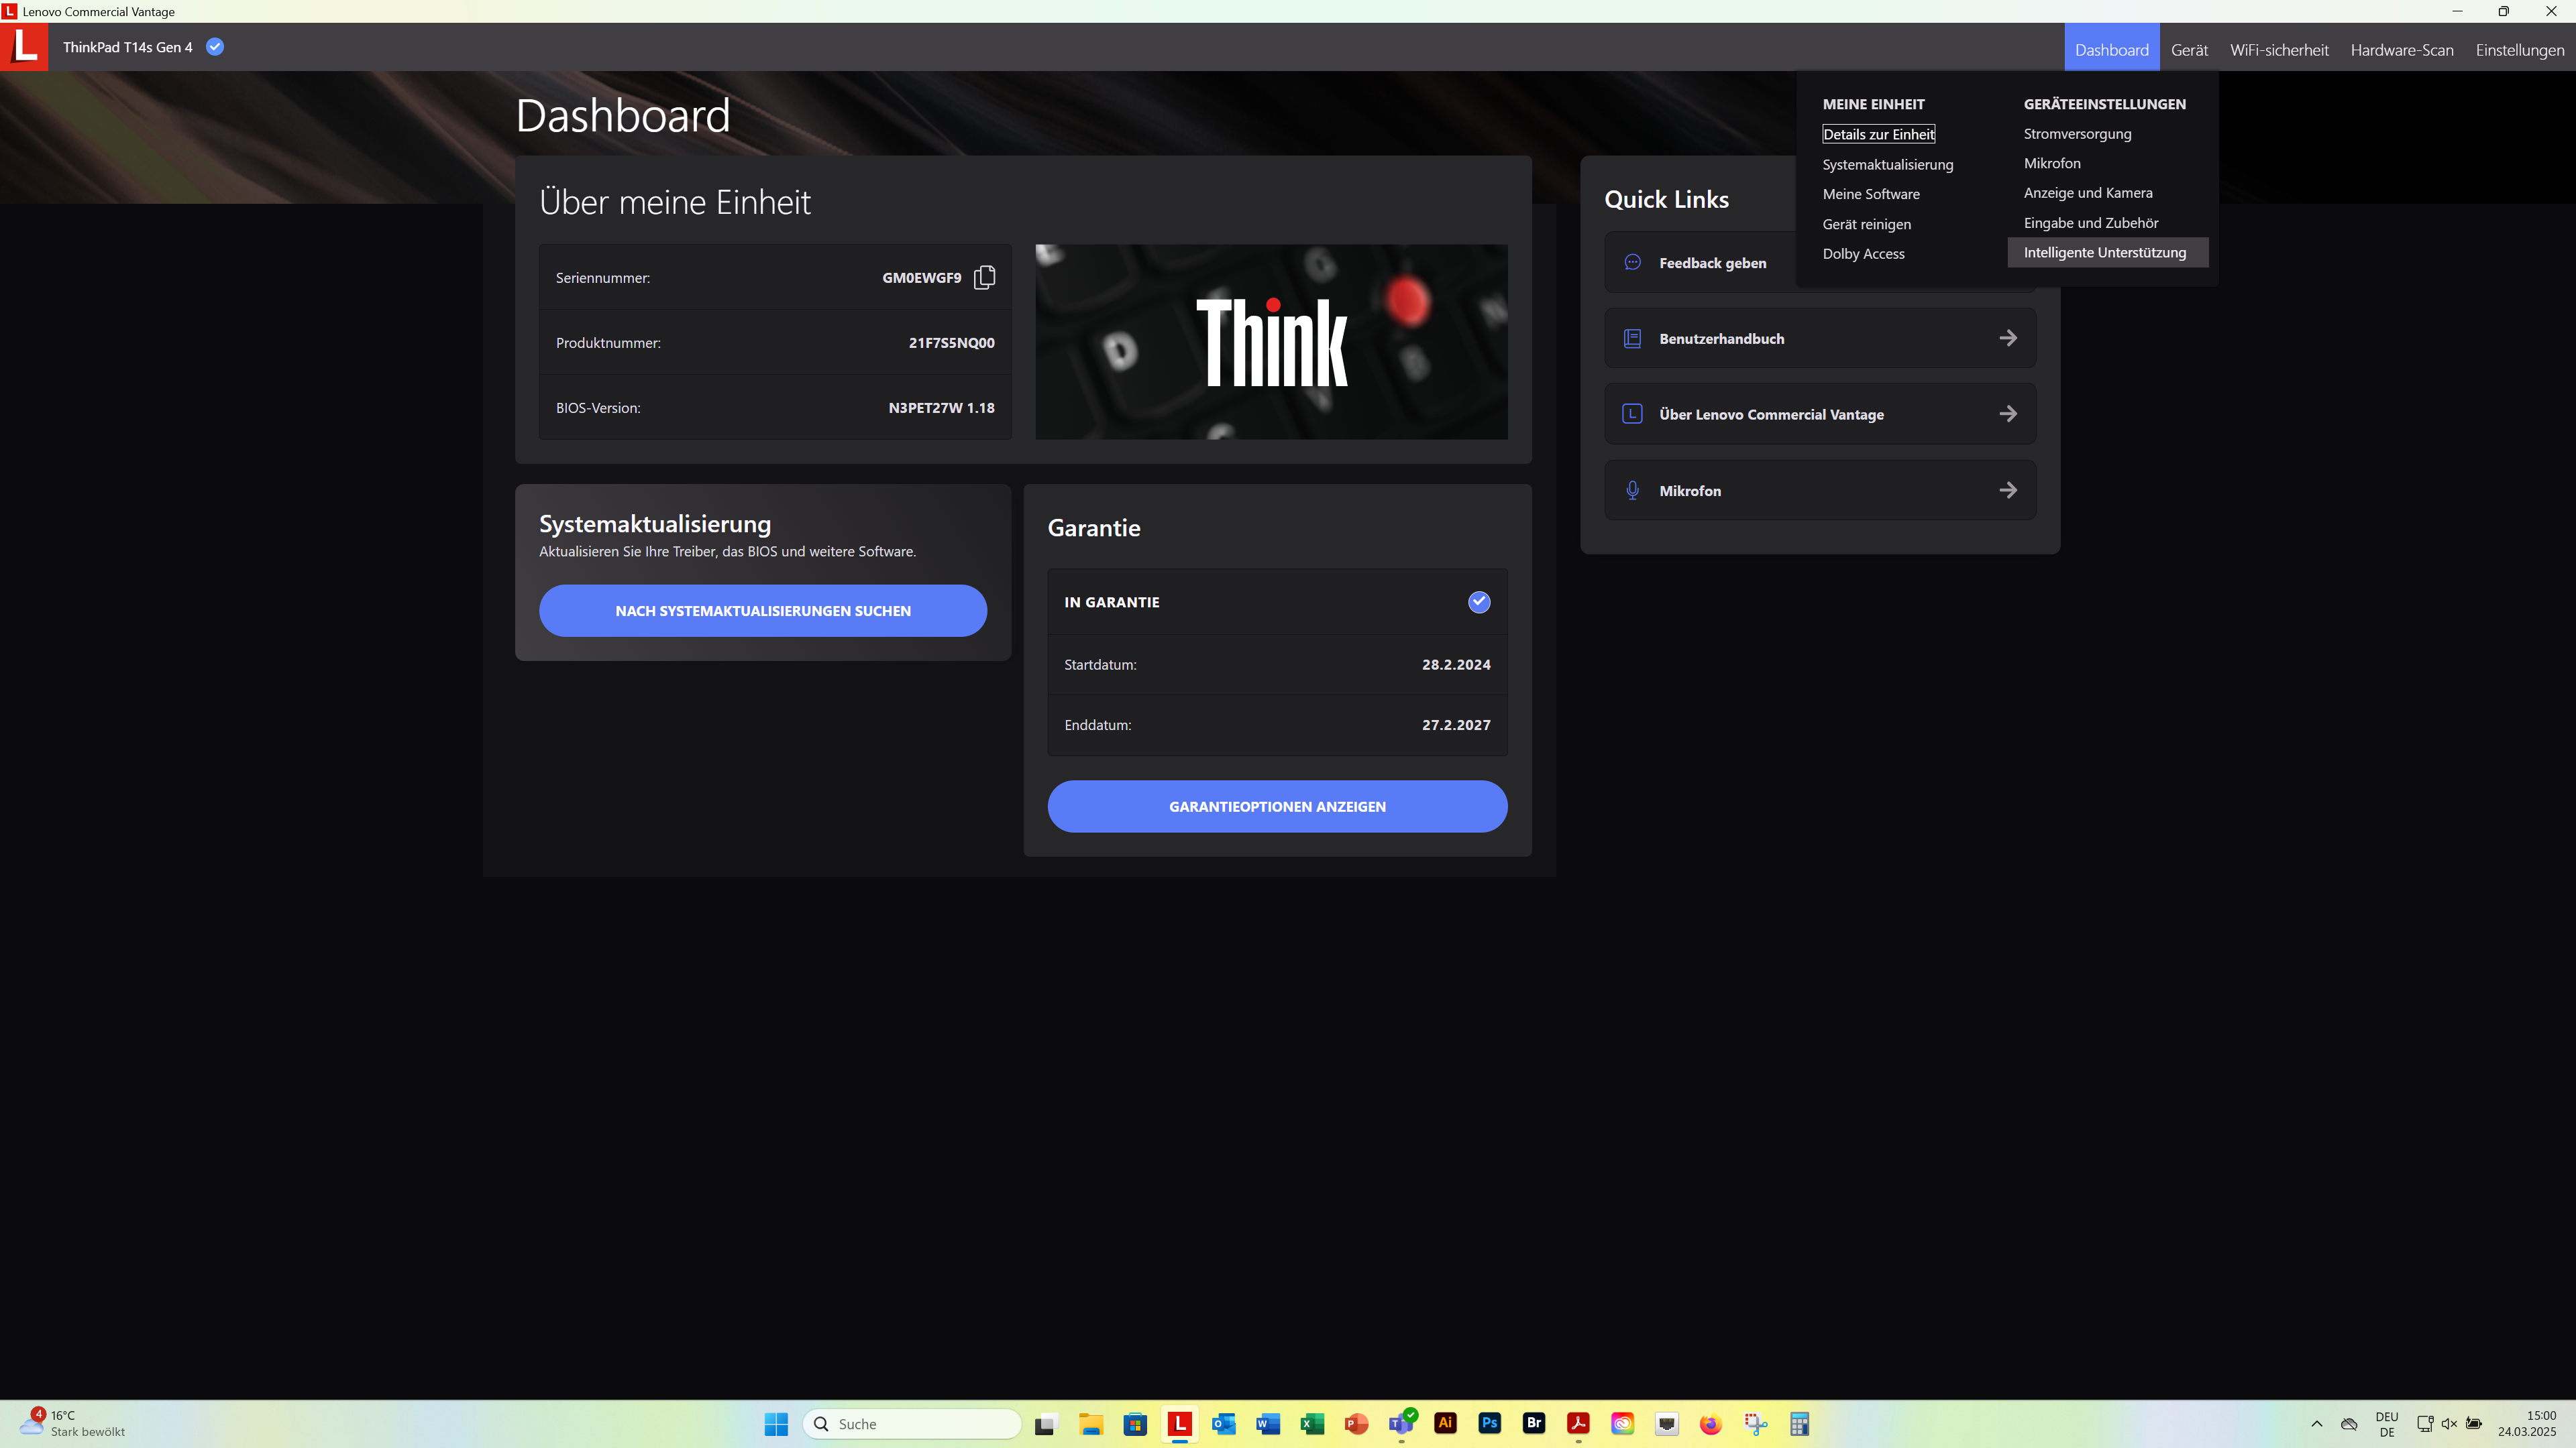Select Mikrofon under Geräteeinstellungen
Screen dimensions: 2576x1448
click(2051, 163)
